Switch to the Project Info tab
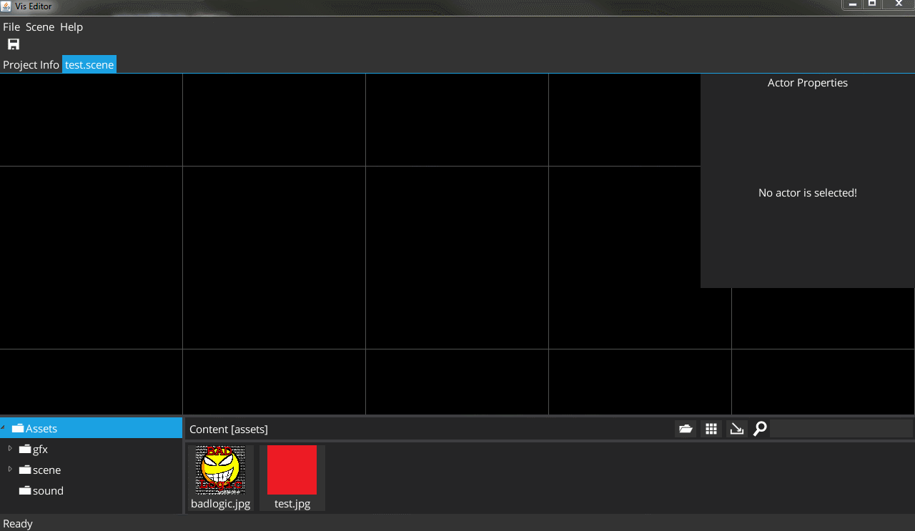Screen dimensions: 915x531 [x=31, y=65]
